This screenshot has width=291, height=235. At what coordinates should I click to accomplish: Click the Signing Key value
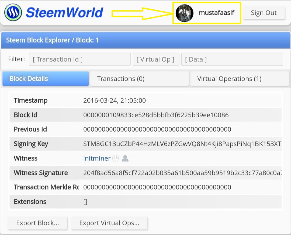(x=182, y=144)
